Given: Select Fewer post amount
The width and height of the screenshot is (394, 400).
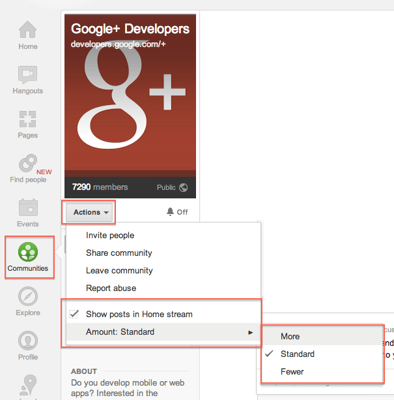Looking at the screenshot, I should 322,372.
